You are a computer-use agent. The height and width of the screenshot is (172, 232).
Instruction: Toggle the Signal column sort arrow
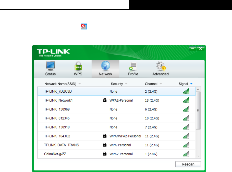(x=191, y=84)
